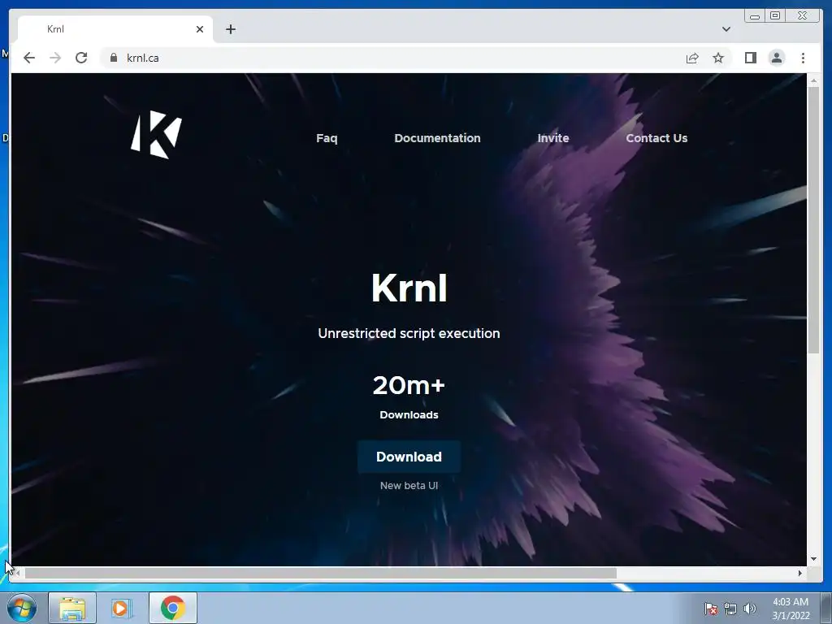
Task: Click the scroll-down arrow of the page
Action: point(812,559)
